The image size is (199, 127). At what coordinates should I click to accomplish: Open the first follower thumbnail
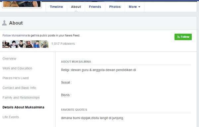6,44
